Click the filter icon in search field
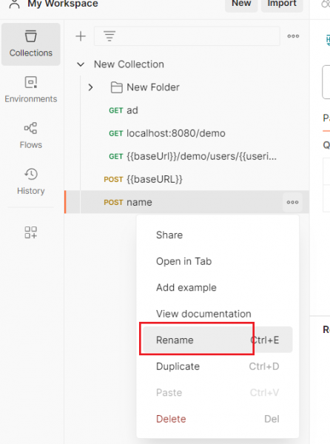The width and height of the screenshot is (330, 444). click(x=110, y=36)
